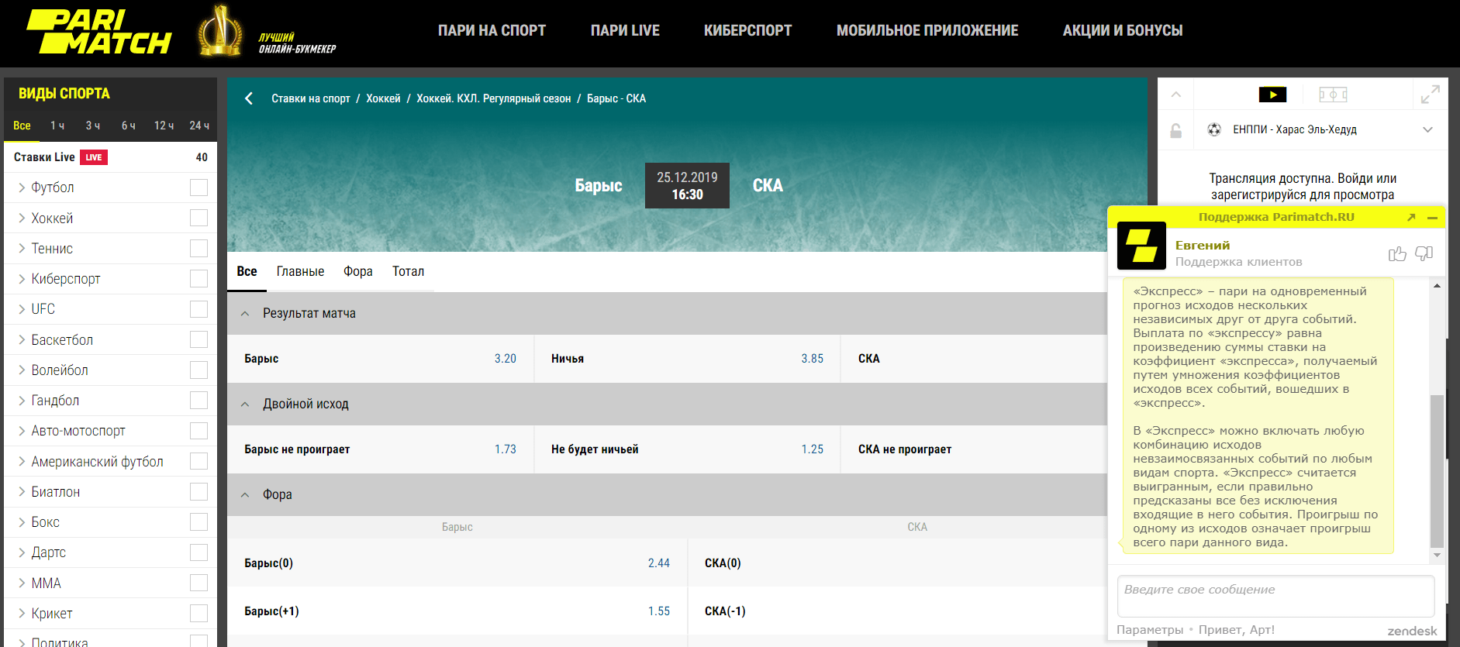The width and height of the screenshot is (1460, 647).
Task: Collapse the Двойной исход section
Action: 245,404
